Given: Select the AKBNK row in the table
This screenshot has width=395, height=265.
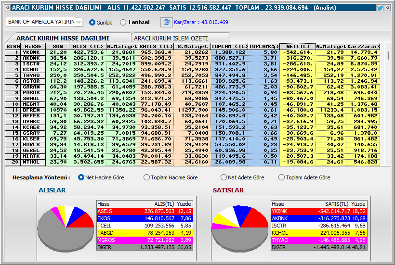Looking at the screenshot, I should (x=193, y=58).
